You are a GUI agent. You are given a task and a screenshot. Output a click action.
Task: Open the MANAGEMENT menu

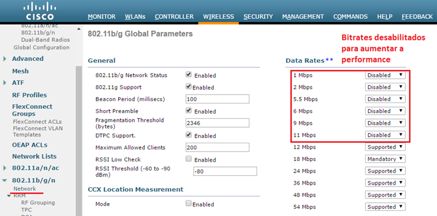[303, 17]
